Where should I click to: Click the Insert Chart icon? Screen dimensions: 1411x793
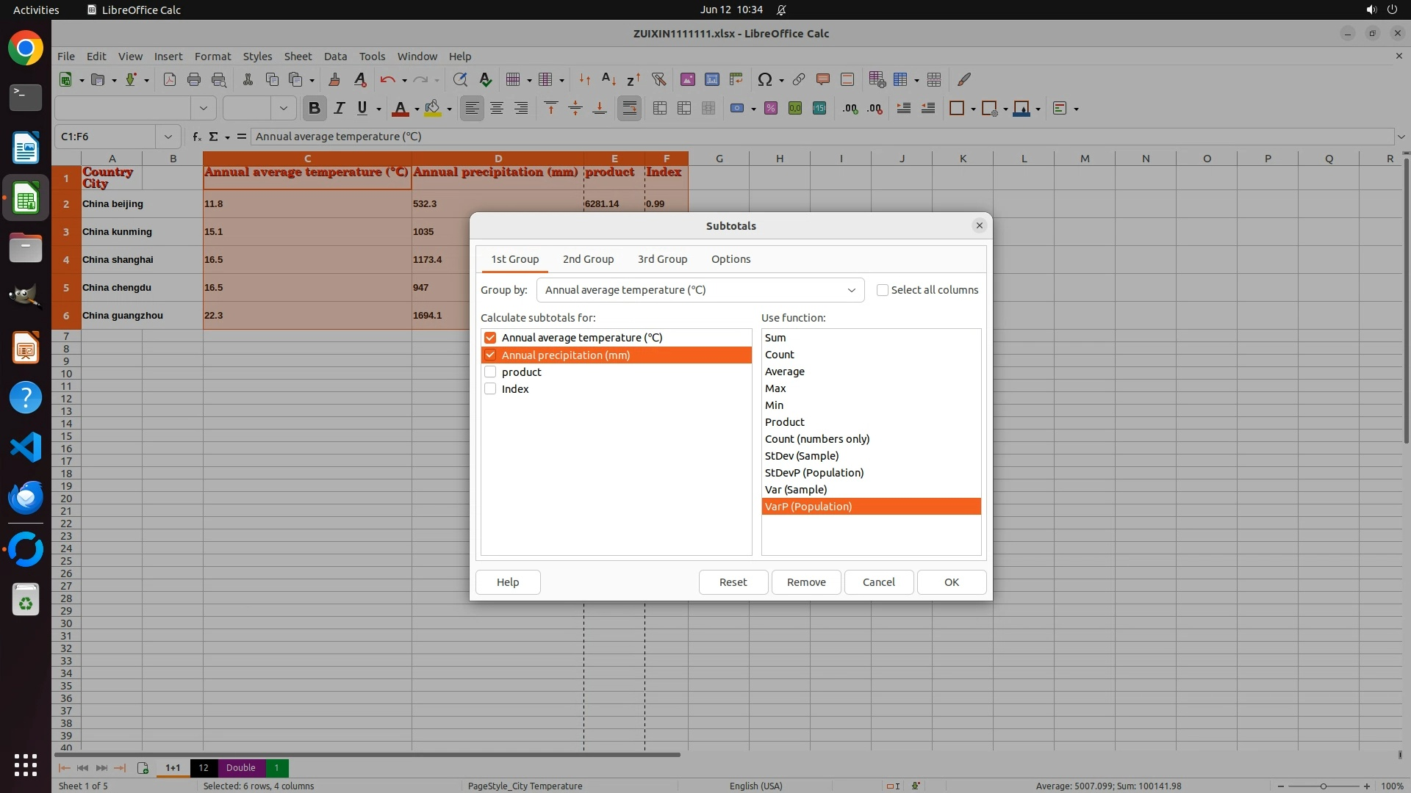point(711,79)
